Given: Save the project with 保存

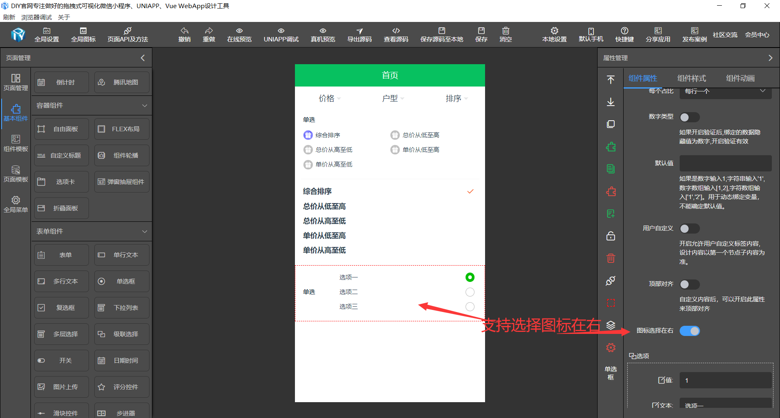Looking at the screenshot, I should [481, 35].
